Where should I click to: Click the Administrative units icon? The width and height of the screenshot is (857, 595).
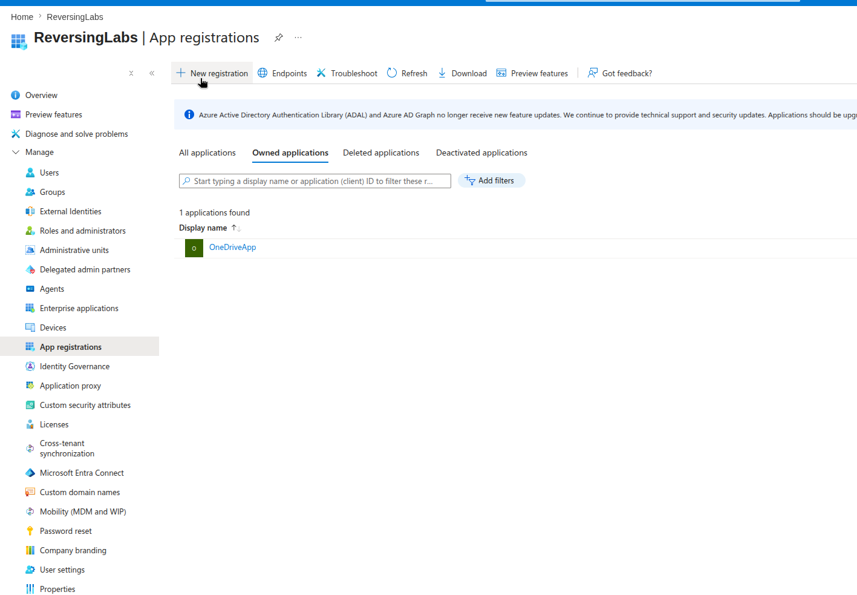(x=30, y=250)
